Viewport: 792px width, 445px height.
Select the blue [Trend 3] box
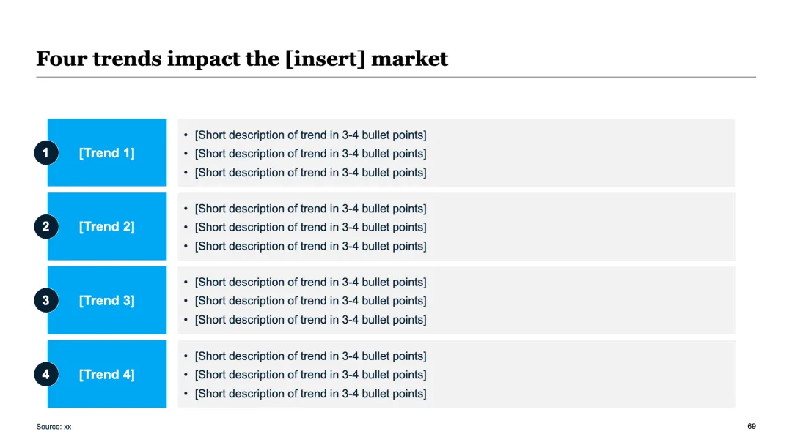107,300
